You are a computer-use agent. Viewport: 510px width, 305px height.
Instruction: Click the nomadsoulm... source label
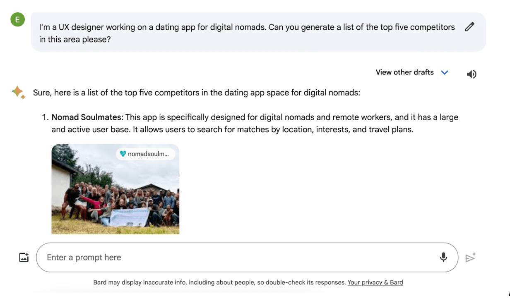coord(148,154)
